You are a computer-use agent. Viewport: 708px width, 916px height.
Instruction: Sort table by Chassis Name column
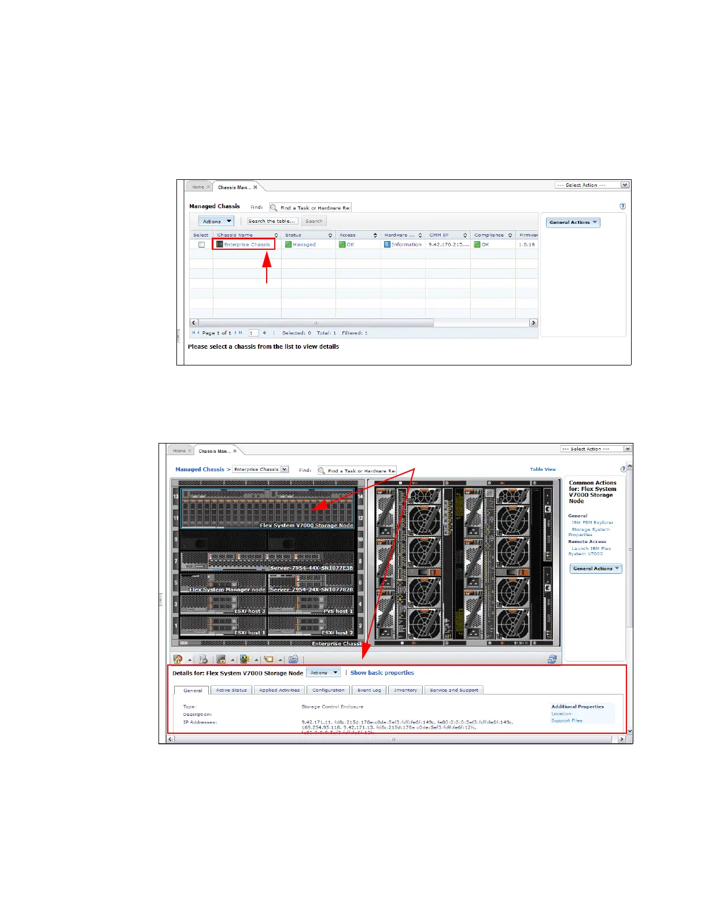click(x=247, y=235)
